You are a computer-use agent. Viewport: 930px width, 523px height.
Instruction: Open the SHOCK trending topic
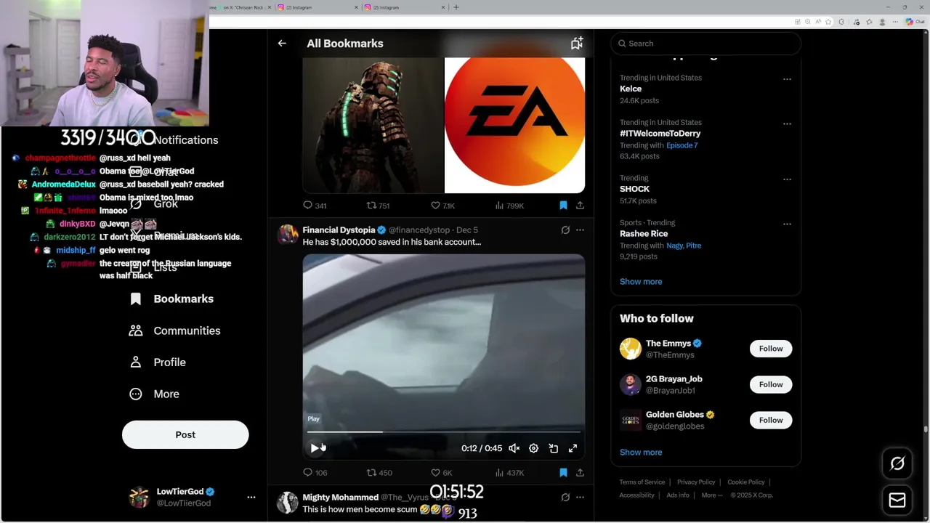pos(634,189)
